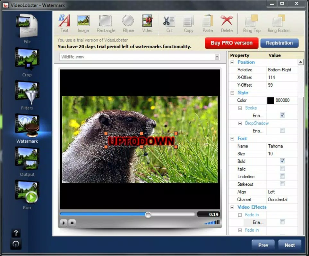Collapse the Font section

click(232, 139)
